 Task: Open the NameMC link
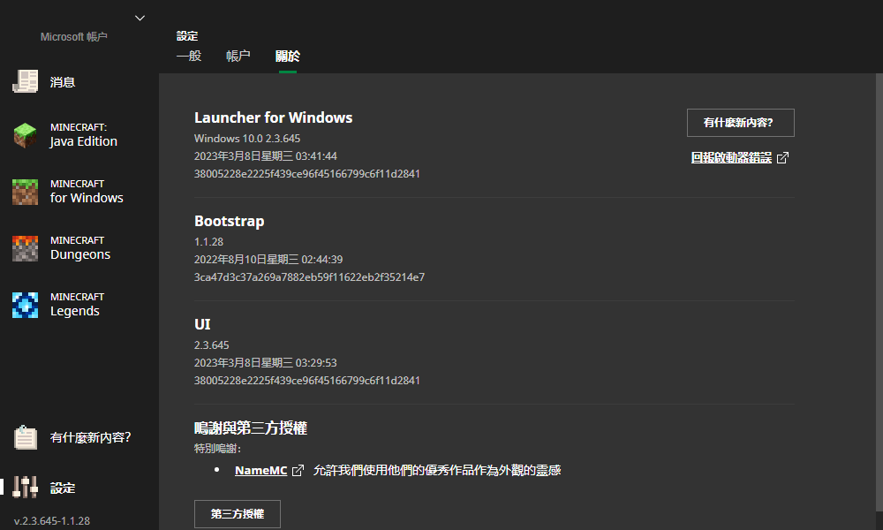260,470
